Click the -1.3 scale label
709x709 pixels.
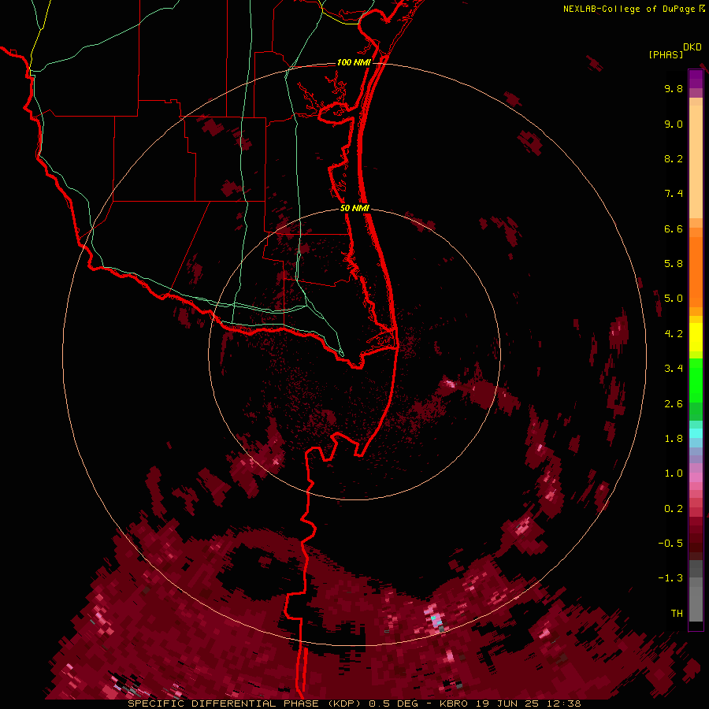pos(670,578)
